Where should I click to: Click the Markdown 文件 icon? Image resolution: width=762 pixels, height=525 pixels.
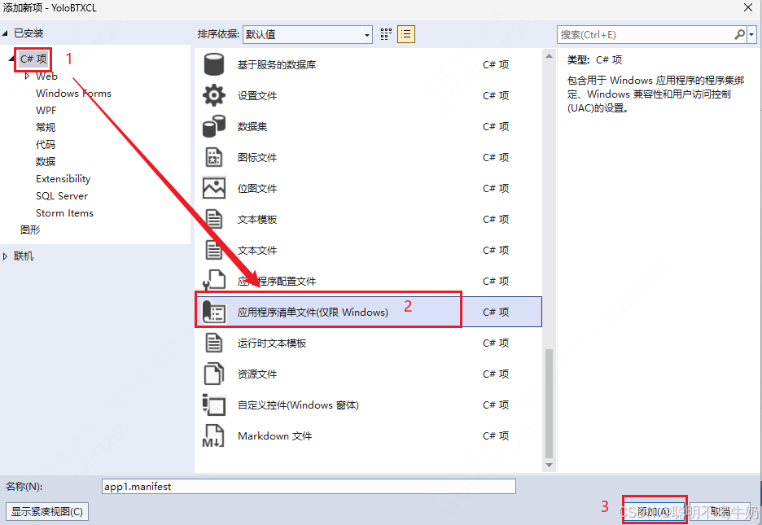tap(214, 435)
